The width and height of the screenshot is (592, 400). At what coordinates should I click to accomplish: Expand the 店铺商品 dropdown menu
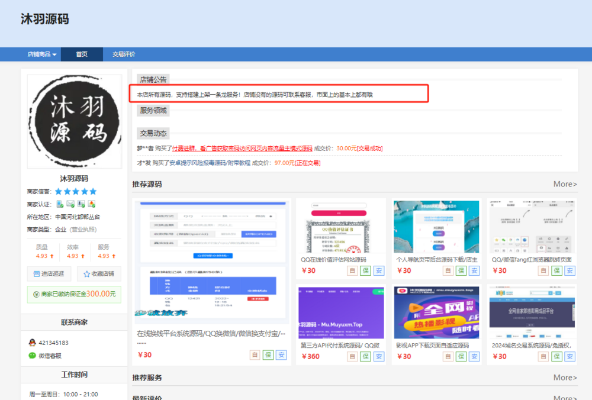[41, 54]
